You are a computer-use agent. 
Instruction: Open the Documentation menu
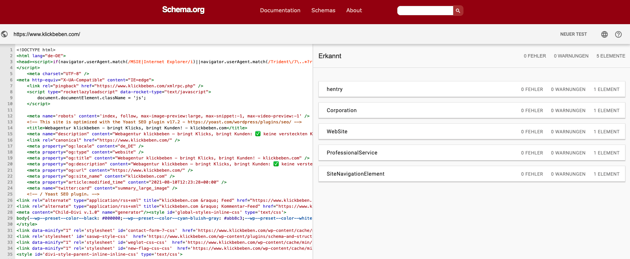[280, 10]
